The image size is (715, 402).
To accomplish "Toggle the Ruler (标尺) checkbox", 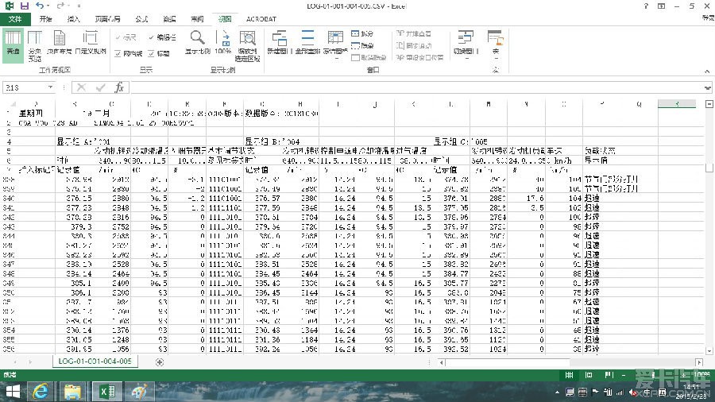I will click(x=126, y=37).
